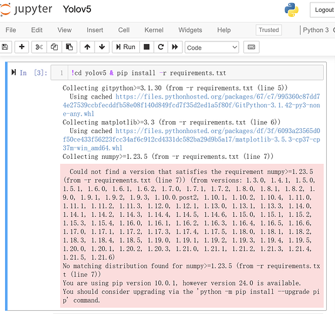335x314 pixels.
Task: Click the Trusted notebook indicator
Action: pos(269,30)
